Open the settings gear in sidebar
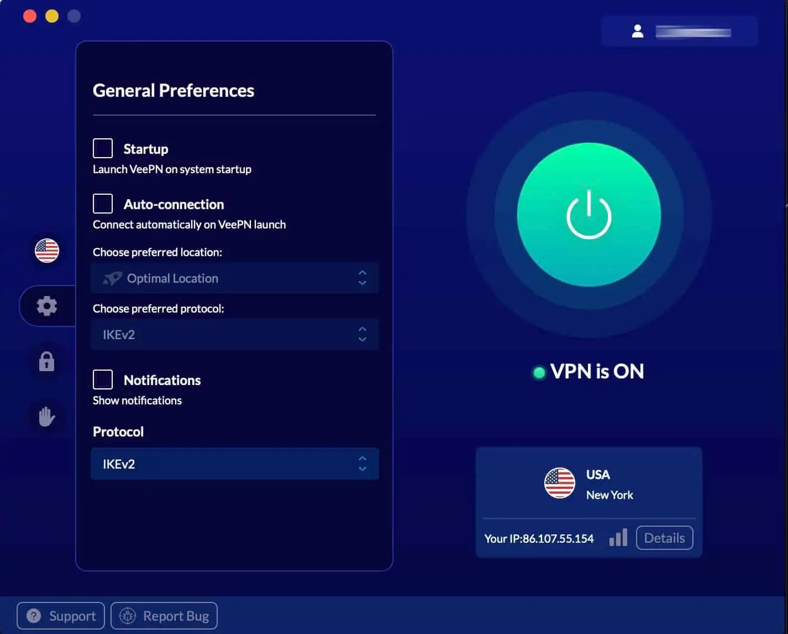Image resolution: width=788 pixels, height=634 pixels. pyautogui.click(x=47, y=305)
